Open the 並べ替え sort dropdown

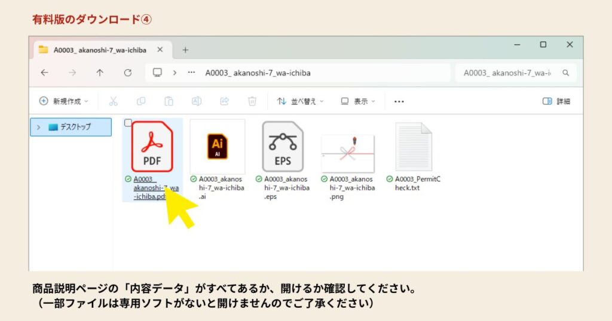pos(300,101)
